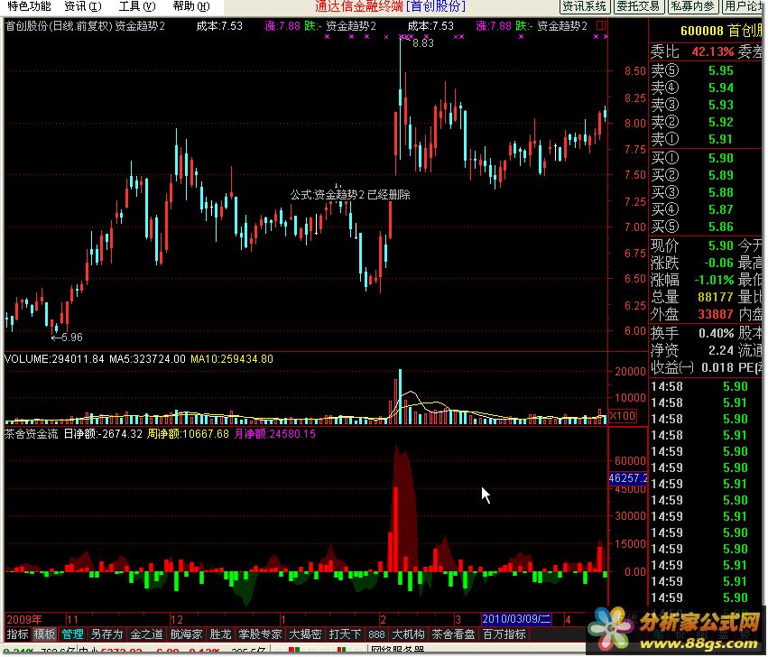Switch to the 大机构 template tab
The height and width of the screenshot is (657, 768).
pos(408,634)
